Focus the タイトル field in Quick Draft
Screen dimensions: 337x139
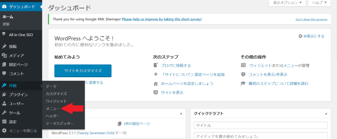(x=261, y=126)
